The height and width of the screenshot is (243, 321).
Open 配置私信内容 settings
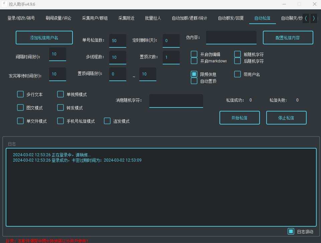click(x=288, y=38)
